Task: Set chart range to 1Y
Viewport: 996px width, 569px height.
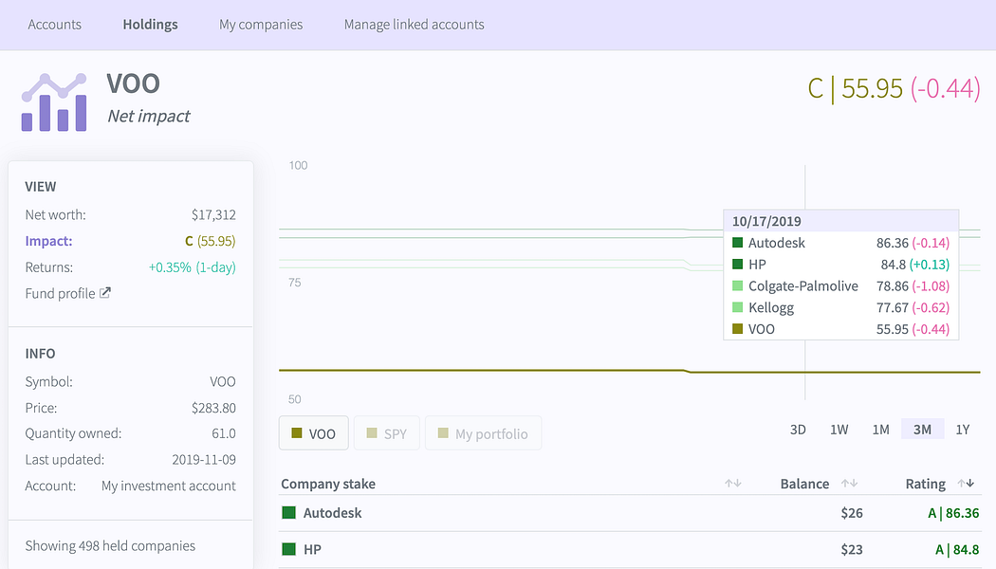Action: [963, 430]
